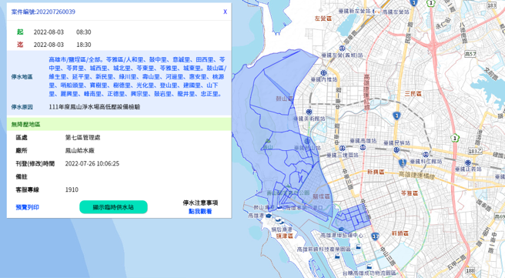Click the outage reason 111年度鳳山淨水場高低壓設備檢驗

(x=95, y=106)
